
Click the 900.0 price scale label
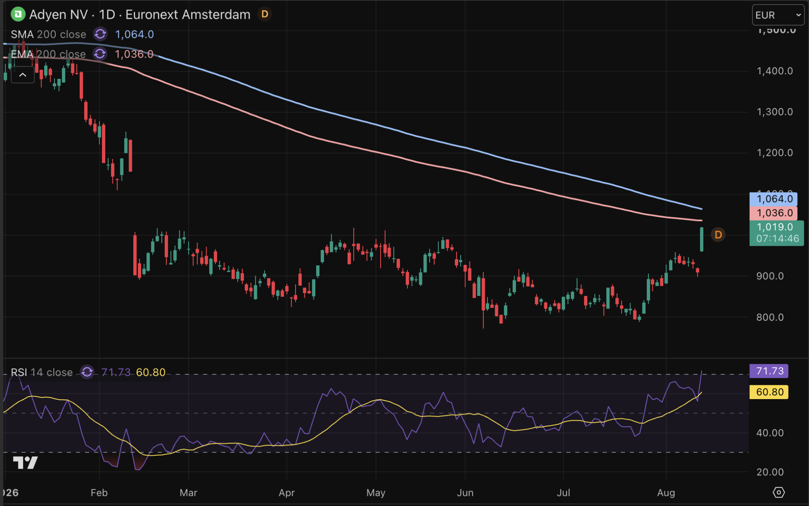click(x=770, y=276)
